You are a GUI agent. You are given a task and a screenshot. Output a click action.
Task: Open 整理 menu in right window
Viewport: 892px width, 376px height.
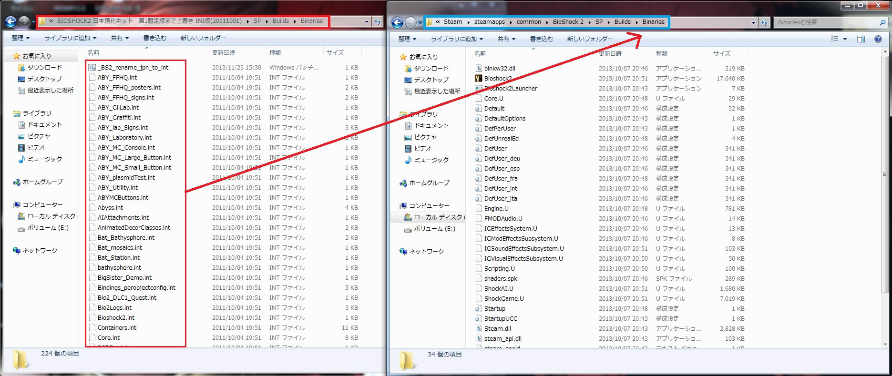tap(408, 39)
